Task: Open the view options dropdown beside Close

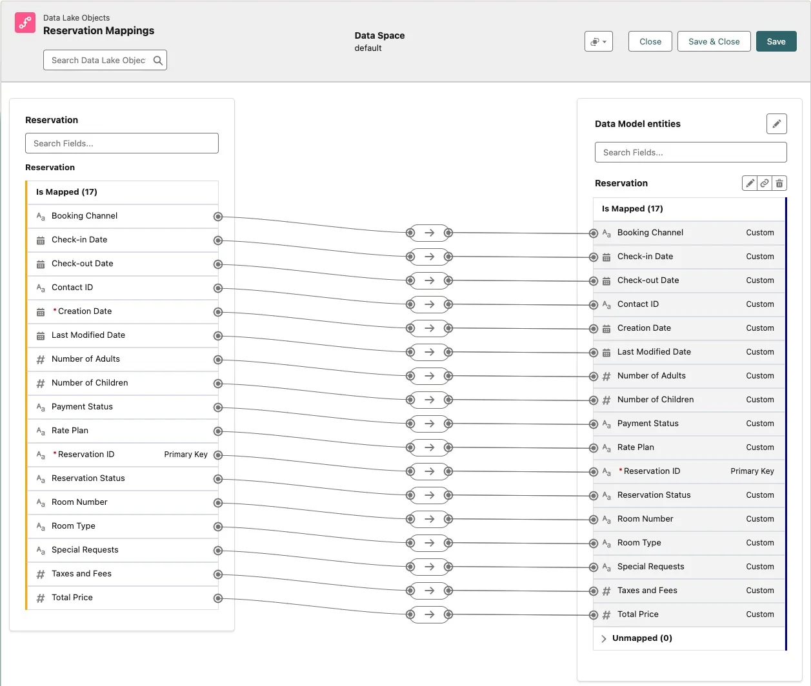Action: (598, 42)
